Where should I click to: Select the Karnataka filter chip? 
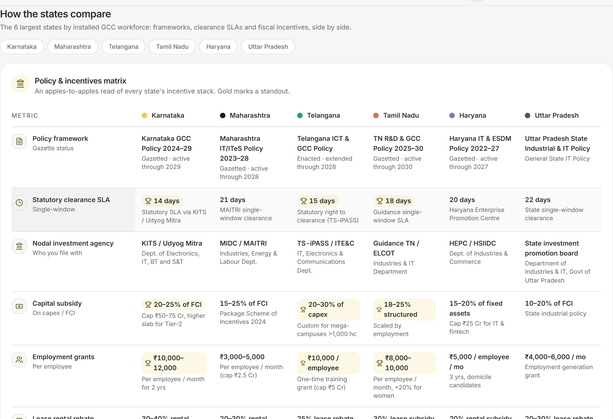22,47
